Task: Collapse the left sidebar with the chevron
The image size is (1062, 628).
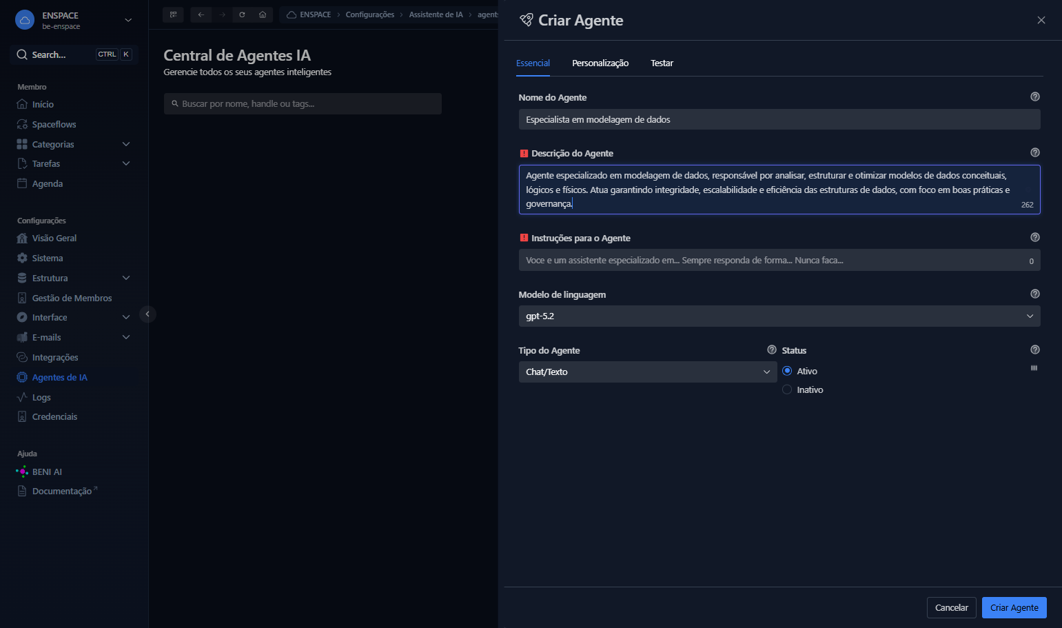Action: click(x=147, y=314)
